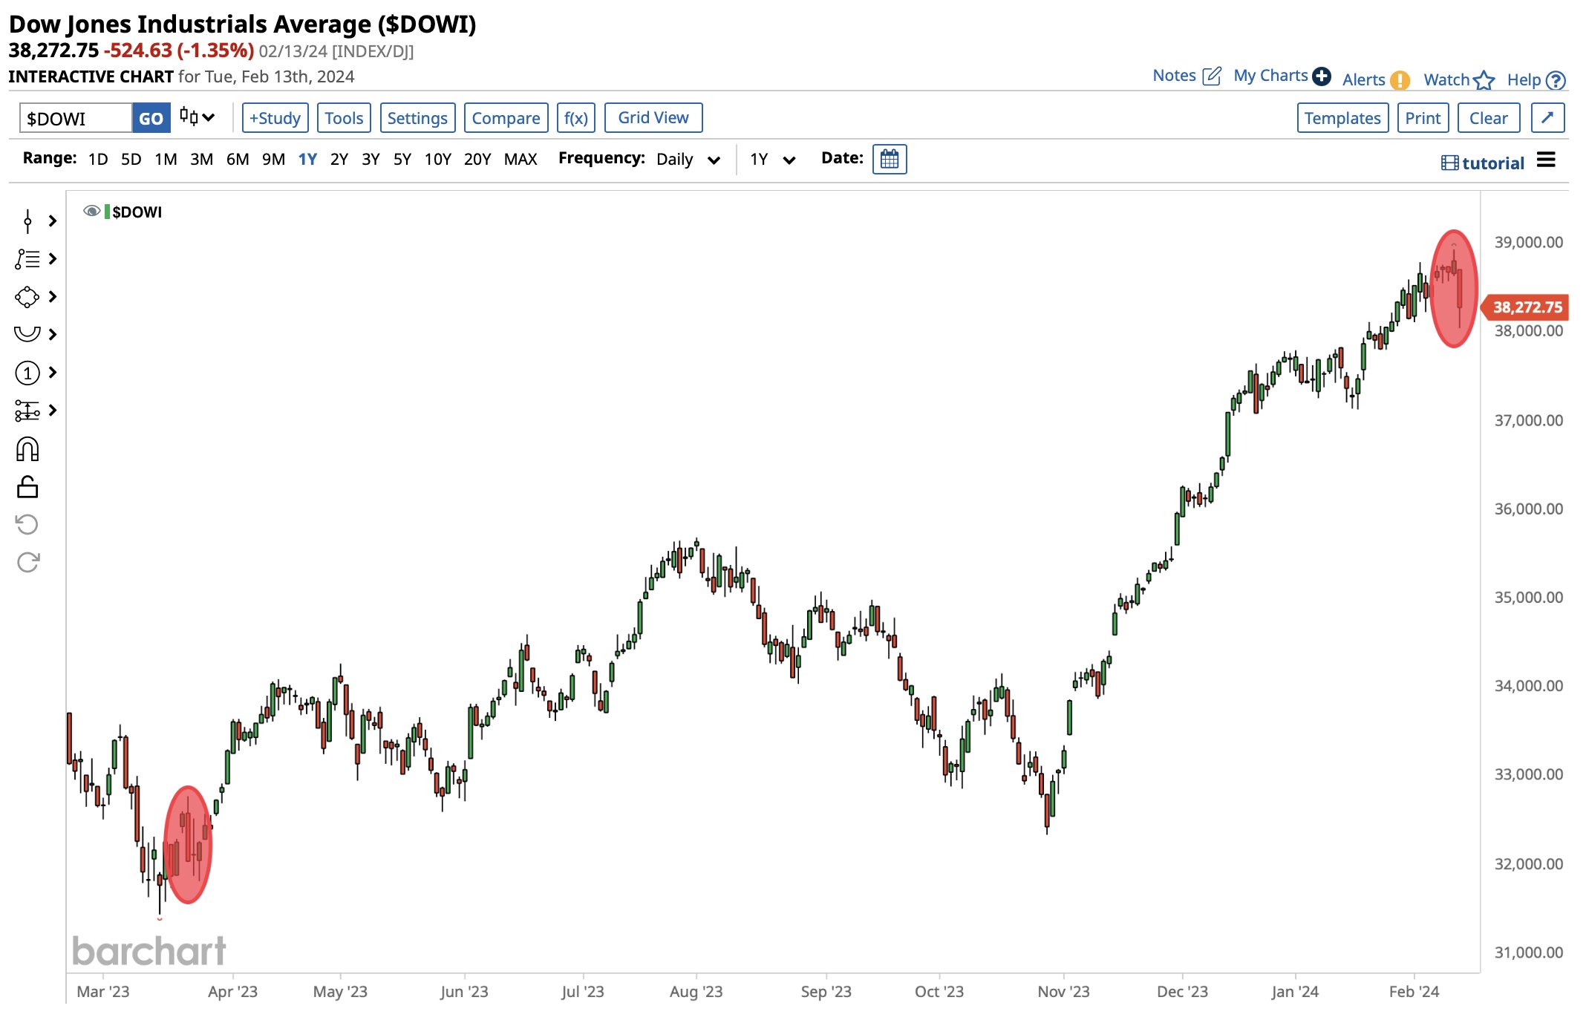1586x1026 pixels.
Task: Click the Alerts exclamation icon
Action: point(1400,80)
